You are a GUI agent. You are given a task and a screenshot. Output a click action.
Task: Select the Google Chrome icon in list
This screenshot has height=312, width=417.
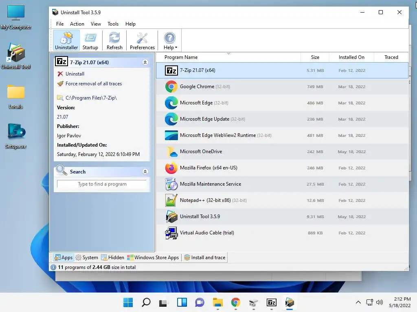(171, 87)
